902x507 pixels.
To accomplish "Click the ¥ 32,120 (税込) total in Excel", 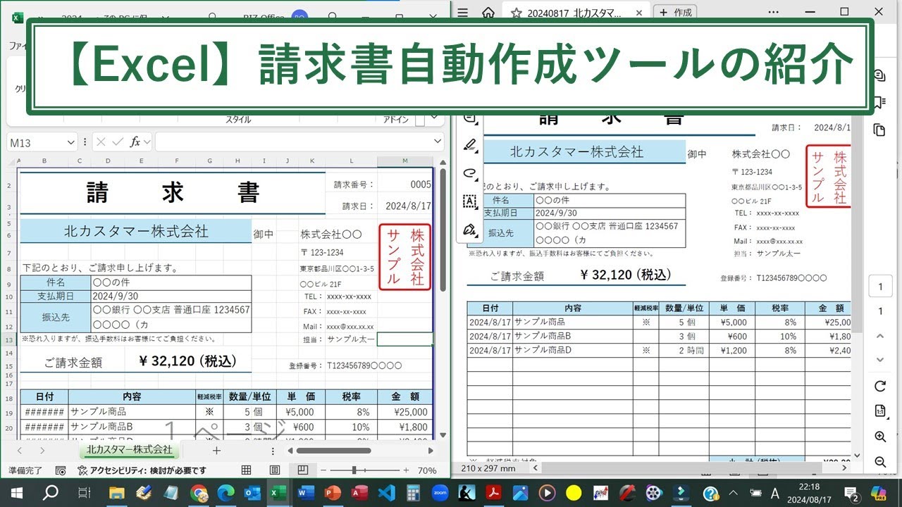I will tap(187, 361).
